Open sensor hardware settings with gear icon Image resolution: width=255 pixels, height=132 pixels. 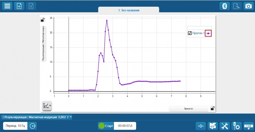point(236,126)
